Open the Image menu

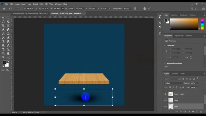click(17, 4)
